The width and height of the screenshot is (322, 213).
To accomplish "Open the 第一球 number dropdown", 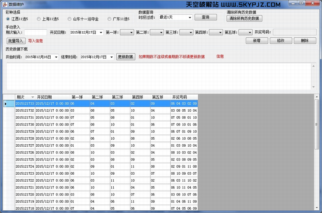I will (x=131, y=32).
